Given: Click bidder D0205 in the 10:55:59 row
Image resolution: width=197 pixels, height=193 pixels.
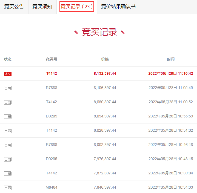Looking at the screenshot, I should pyautogui.click(x=52, y=116).
